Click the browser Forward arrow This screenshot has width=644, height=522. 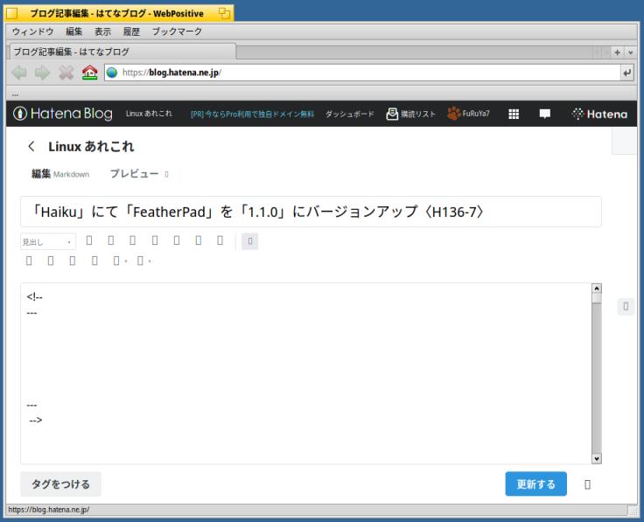[x=42, y=73]
